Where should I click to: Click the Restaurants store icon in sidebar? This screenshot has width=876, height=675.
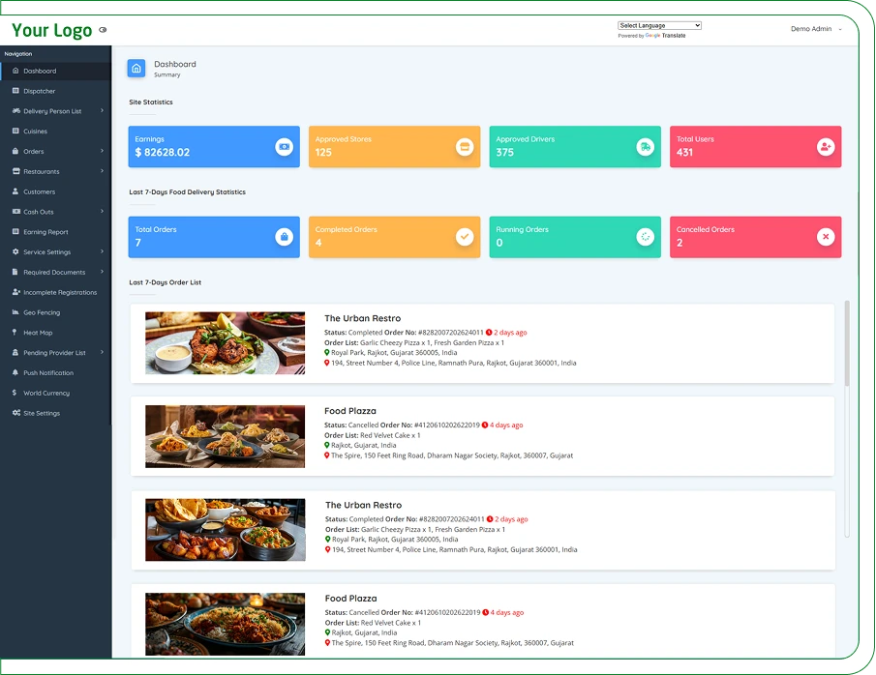pyautogui.click(x=16, y=171)
